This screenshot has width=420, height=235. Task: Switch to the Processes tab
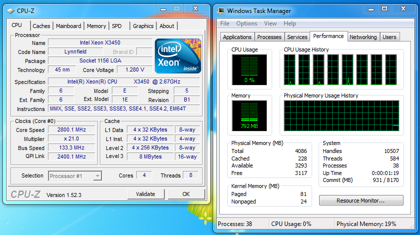(269, 37)
